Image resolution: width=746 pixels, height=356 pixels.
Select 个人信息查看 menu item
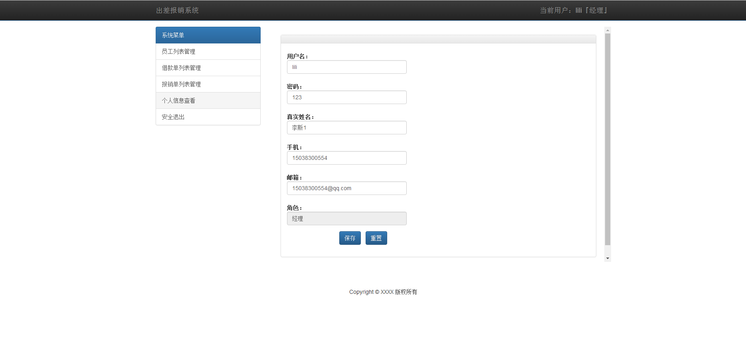[208, 100]
